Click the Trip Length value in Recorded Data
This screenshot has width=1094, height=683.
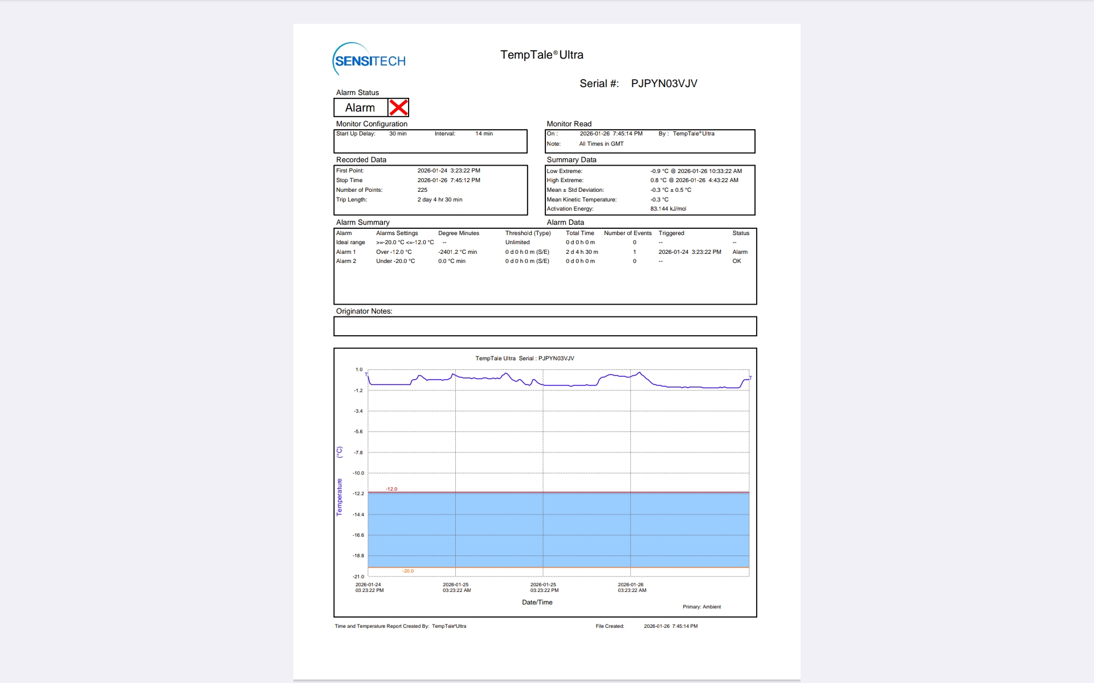point(439,200)
